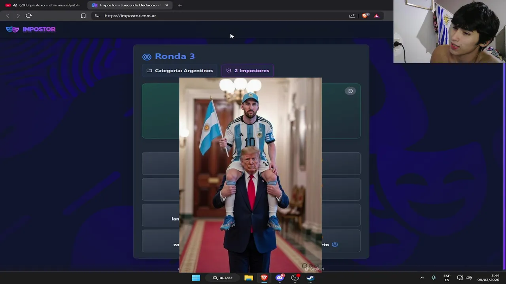Switch to the pabloxo YouTube tab
This screenshot has height=284, width=506.
[43, 5]
